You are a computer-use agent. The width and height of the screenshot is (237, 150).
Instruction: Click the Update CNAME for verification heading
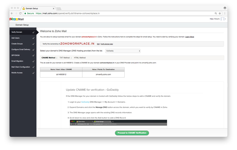click(x=92, y=90)
